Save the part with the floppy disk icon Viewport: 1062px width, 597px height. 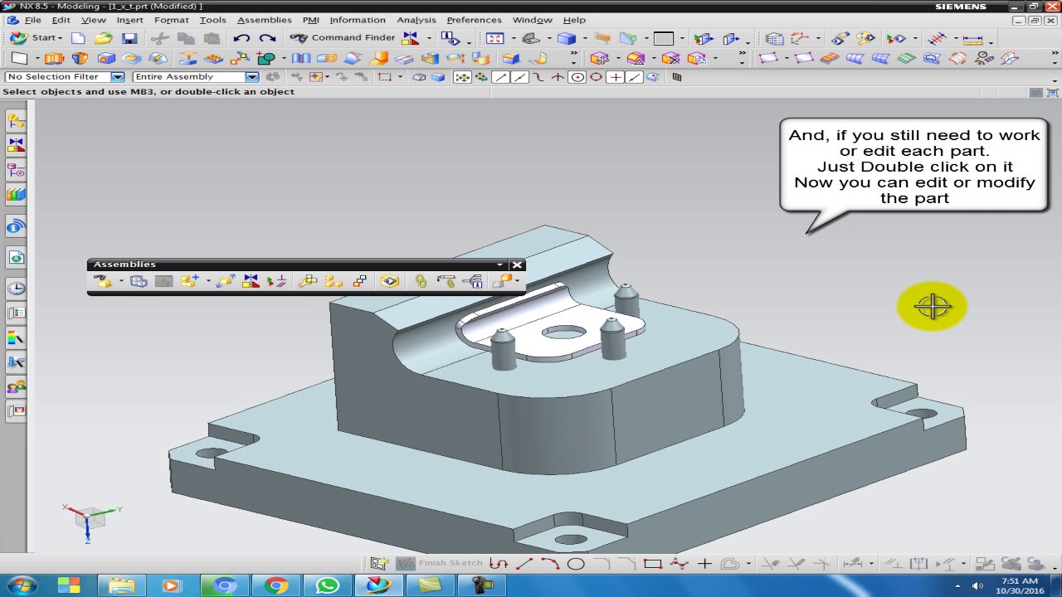pyautogui.click(x=129, y=38)
